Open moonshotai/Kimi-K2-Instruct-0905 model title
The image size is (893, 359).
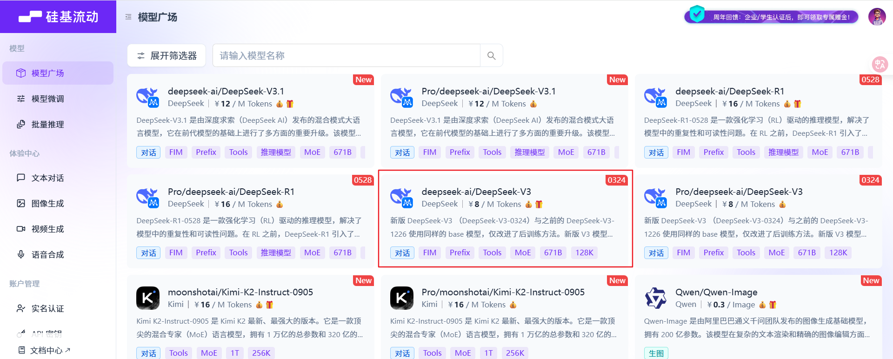(240, 292)
